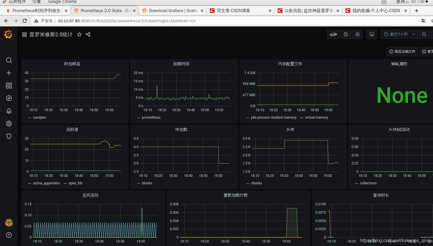Open the search icon in the sidebar
Viewport: 433px width, 246px height.
pos(9,60)
